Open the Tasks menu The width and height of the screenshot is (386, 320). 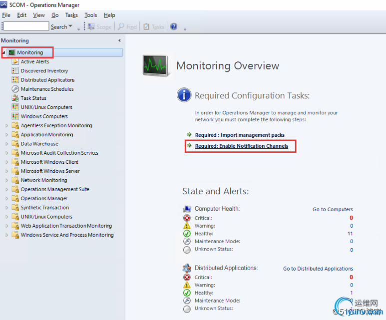pyautogui.click(x=71, y=15)
